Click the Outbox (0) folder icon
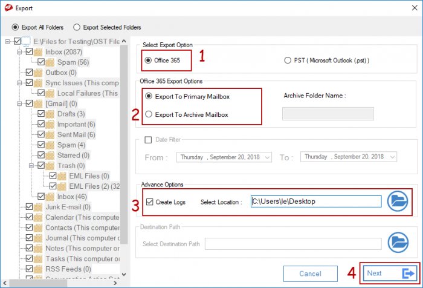The height and width of the screenshot is (288, 423). [x=38, y=73]
